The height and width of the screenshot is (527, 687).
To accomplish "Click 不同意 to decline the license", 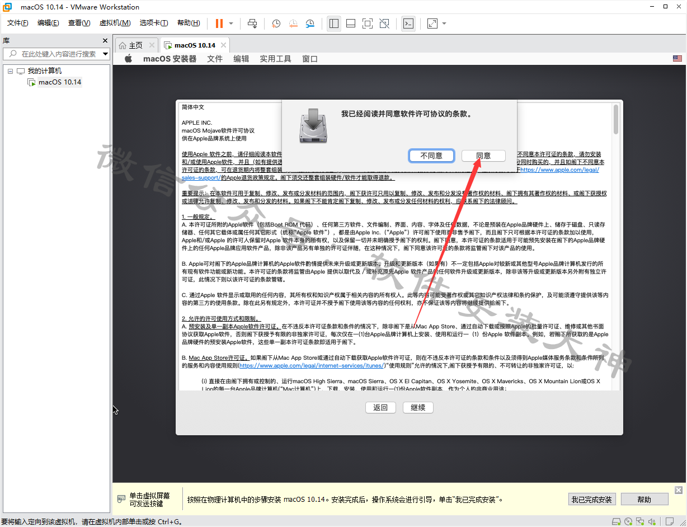I will click(x=431, y=156).
